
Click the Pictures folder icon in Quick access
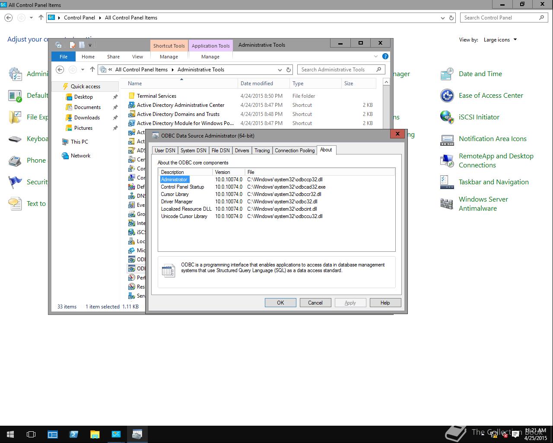(x=69, y=128)
